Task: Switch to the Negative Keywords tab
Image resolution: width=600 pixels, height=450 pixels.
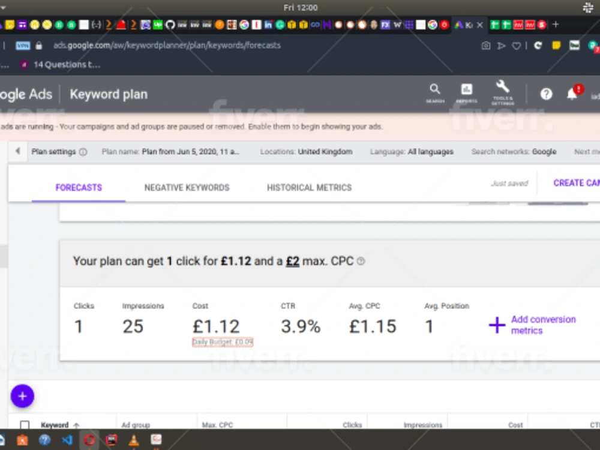Action: (187, 187)
